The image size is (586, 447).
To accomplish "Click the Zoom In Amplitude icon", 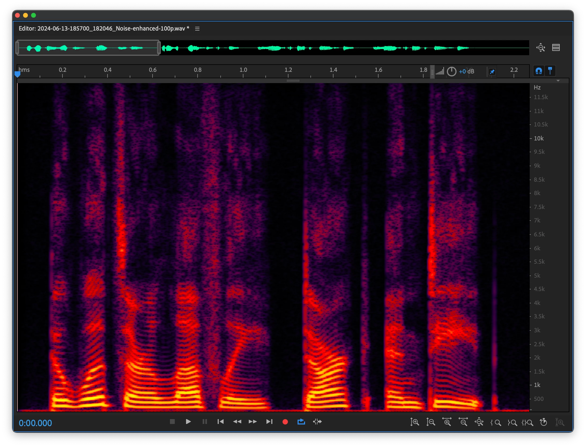I will click(x=414, y=422).
